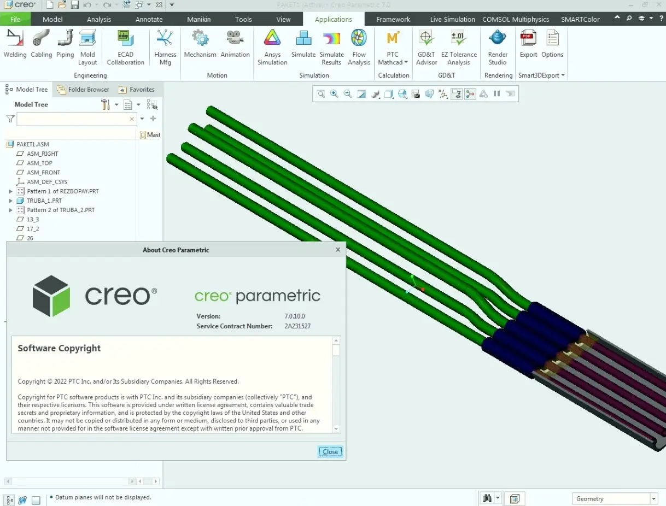
Task: Toggle the model tree visibility filter icon
Action: [x=152, y=104]
